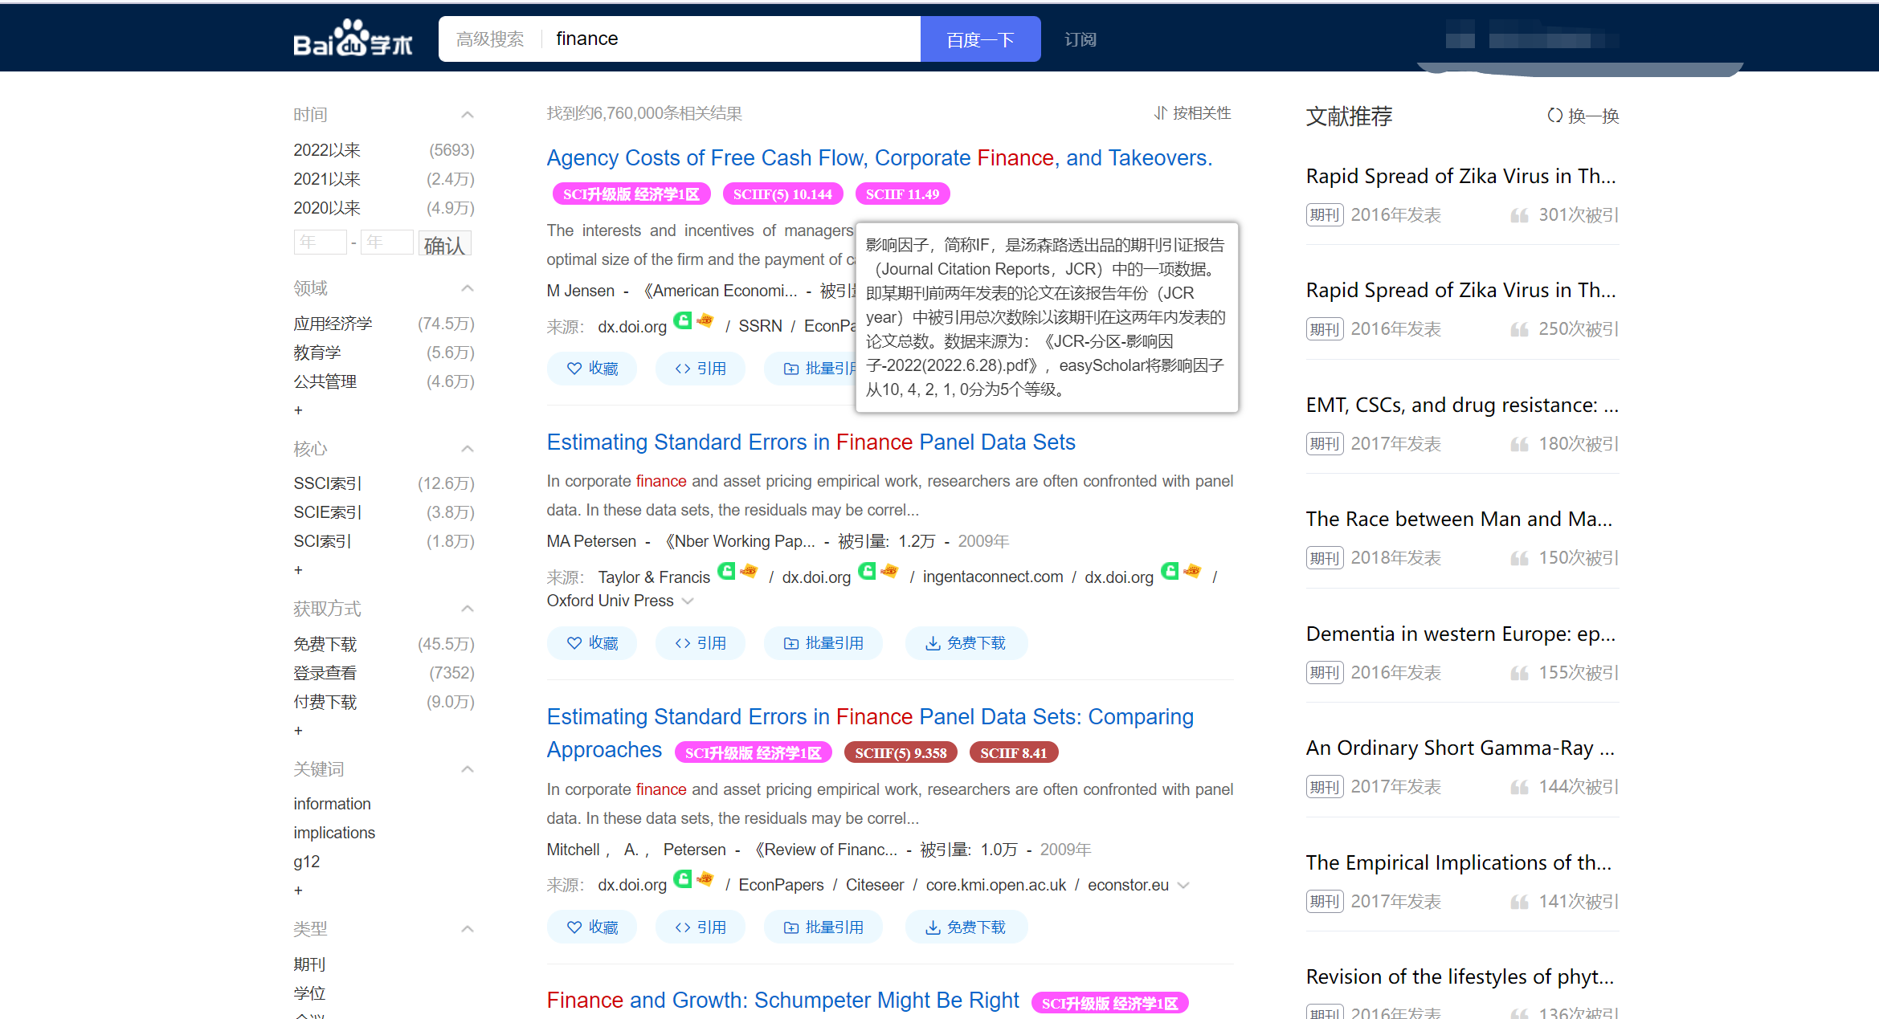
Task: Collapse the 核心 filter section
Action: coord(468,449)
